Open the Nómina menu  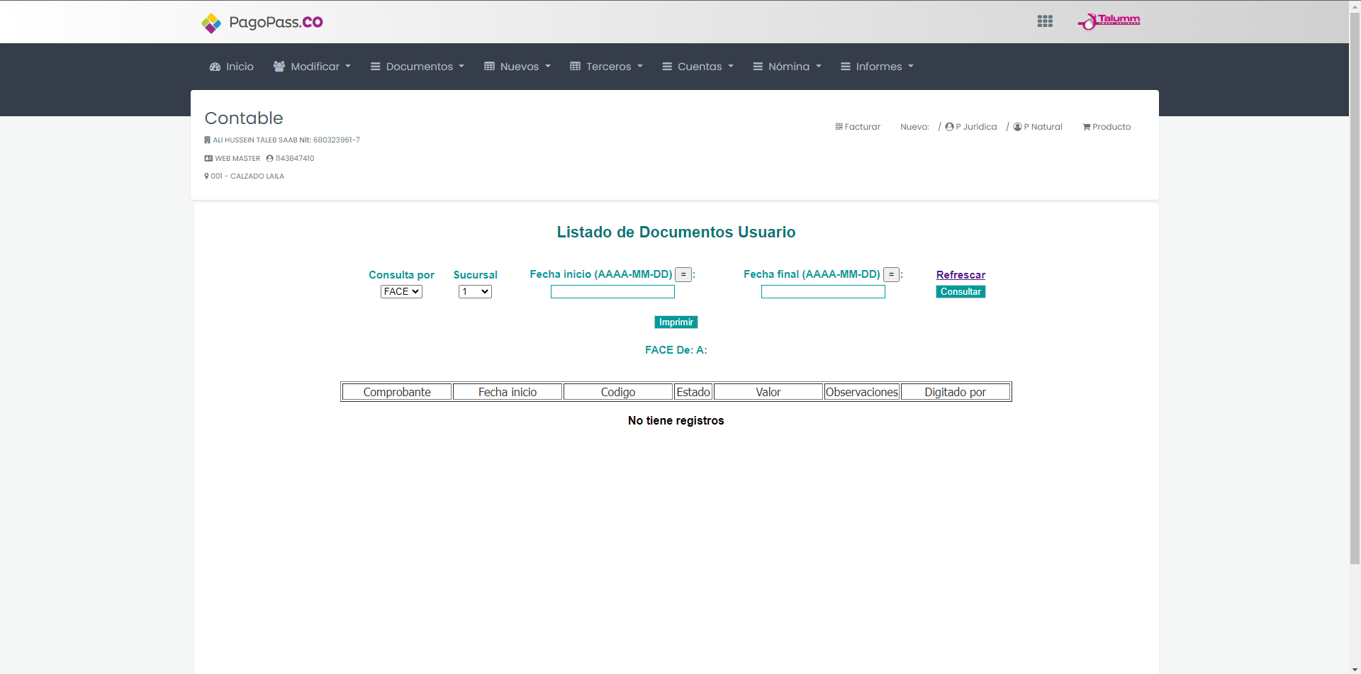[x=788, y=67]
